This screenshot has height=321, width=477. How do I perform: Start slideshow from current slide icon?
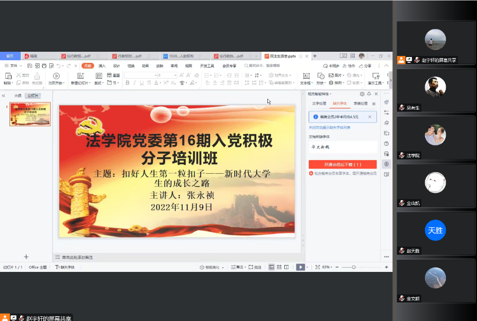click(x=56, y=76)
